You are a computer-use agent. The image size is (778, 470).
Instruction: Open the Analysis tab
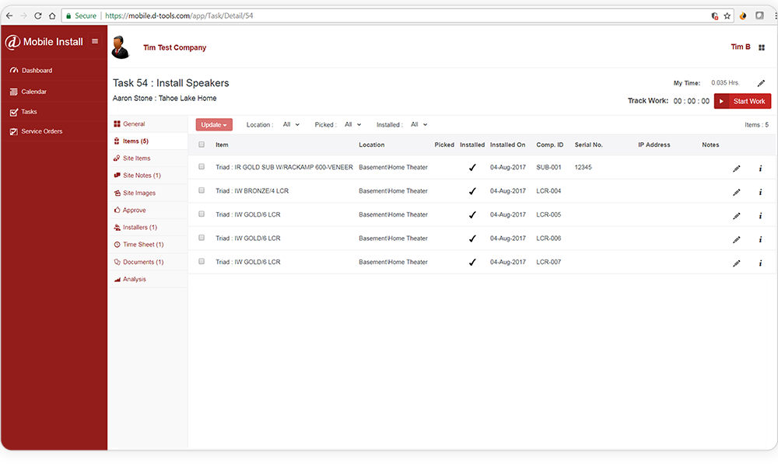[148, 280]
